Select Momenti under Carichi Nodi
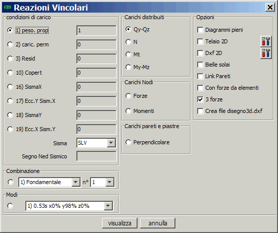This screenshot has height=233, width=278. 128,111
